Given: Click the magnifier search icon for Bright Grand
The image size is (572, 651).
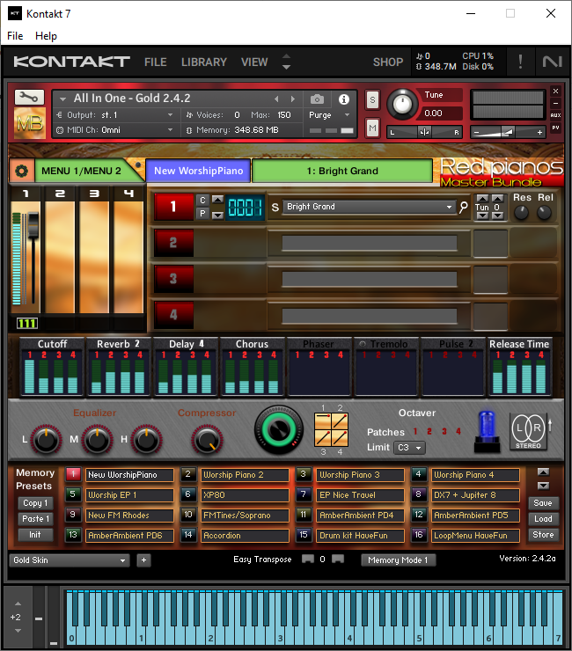Looking at the screenshot, I should (x=463, y=207).
